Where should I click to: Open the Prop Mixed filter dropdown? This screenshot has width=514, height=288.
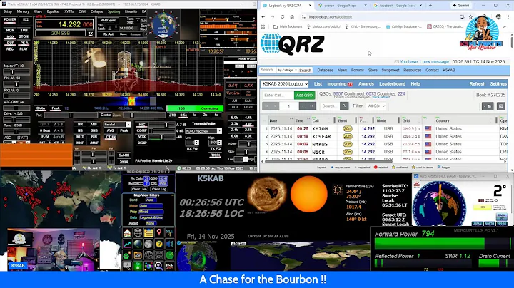pyautogui.click(x=151, y=212)
